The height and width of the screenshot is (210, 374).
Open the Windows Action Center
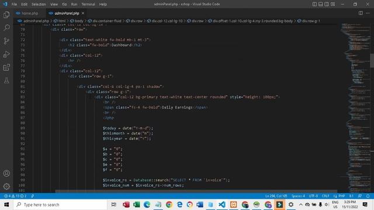pos(365,205)
